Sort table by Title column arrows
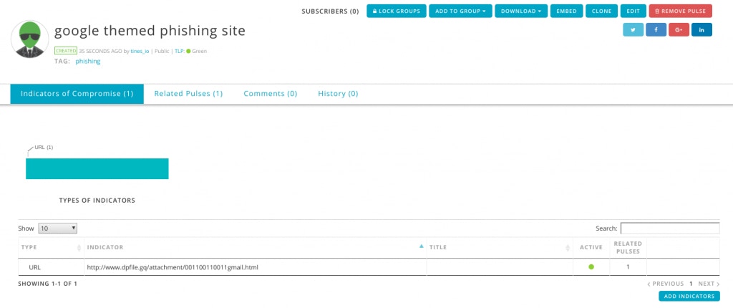The image size is (733, 308). (x=568, y=248)
